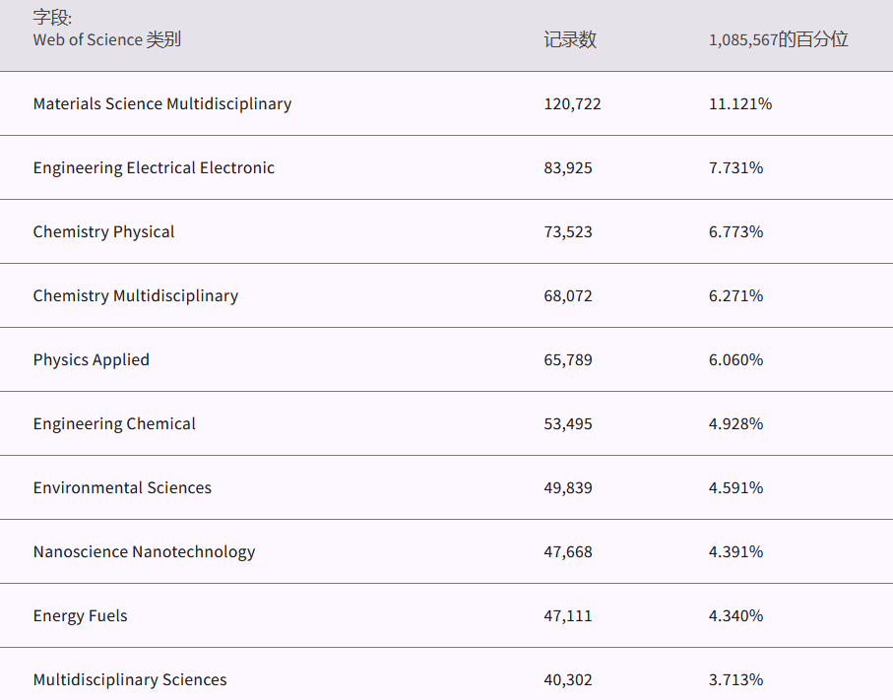
Task: Click the 记录数 column header
Action: pyautogui.click(x=570, y=39)
